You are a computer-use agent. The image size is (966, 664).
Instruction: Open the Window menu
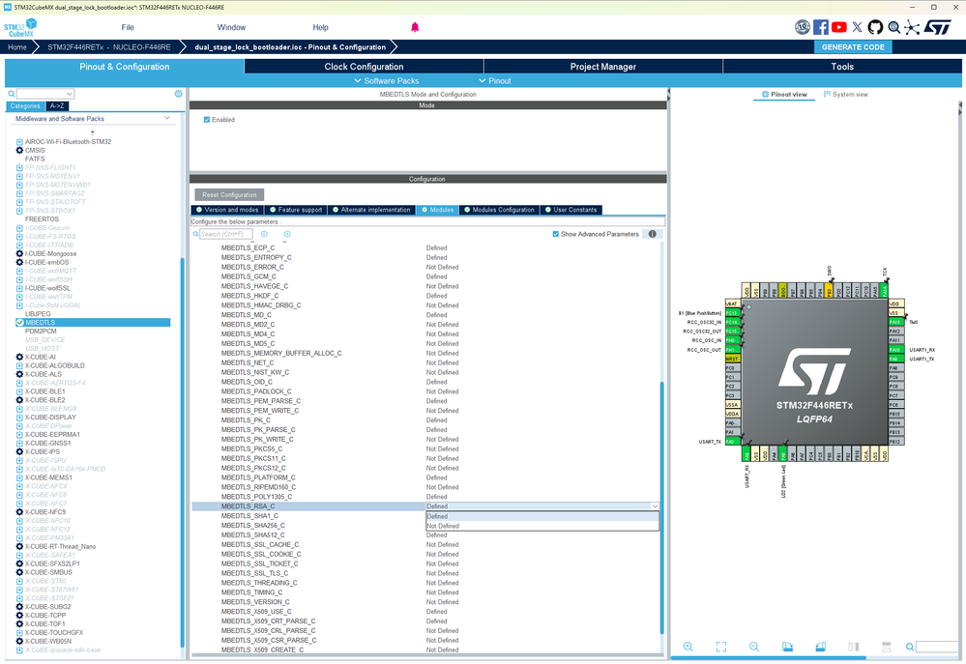point(231,27)
